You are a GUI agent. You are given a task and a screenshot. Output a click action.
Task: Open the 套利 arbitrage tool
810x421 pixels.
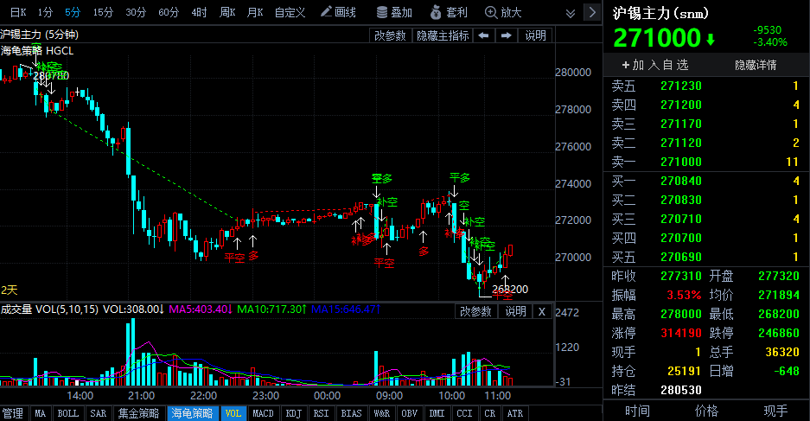tap(448, 12)
